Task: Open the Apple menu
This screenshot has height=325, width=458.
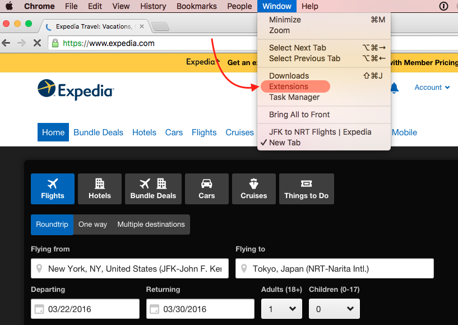Action: pos(10,6)
